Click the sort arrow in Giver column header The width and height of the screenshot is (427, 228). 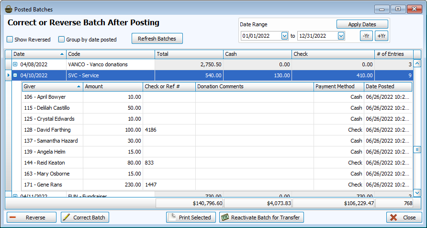[79, 86]
